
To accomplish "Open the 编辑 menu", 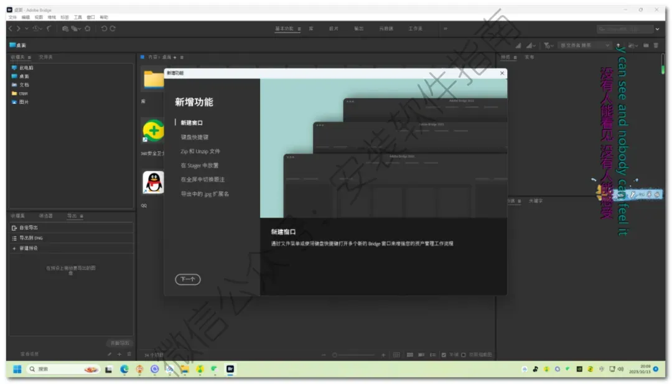I will tap(26, 17).
